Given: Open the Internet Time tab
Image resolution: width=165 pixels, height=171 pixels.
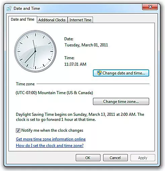Looking at the screenshot, I should [80, 20].
